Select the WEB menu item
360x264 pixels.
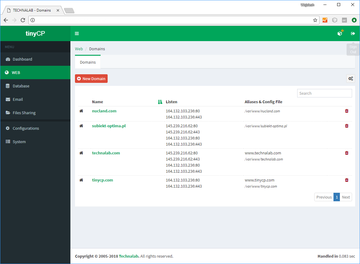(x=35, y=72)
